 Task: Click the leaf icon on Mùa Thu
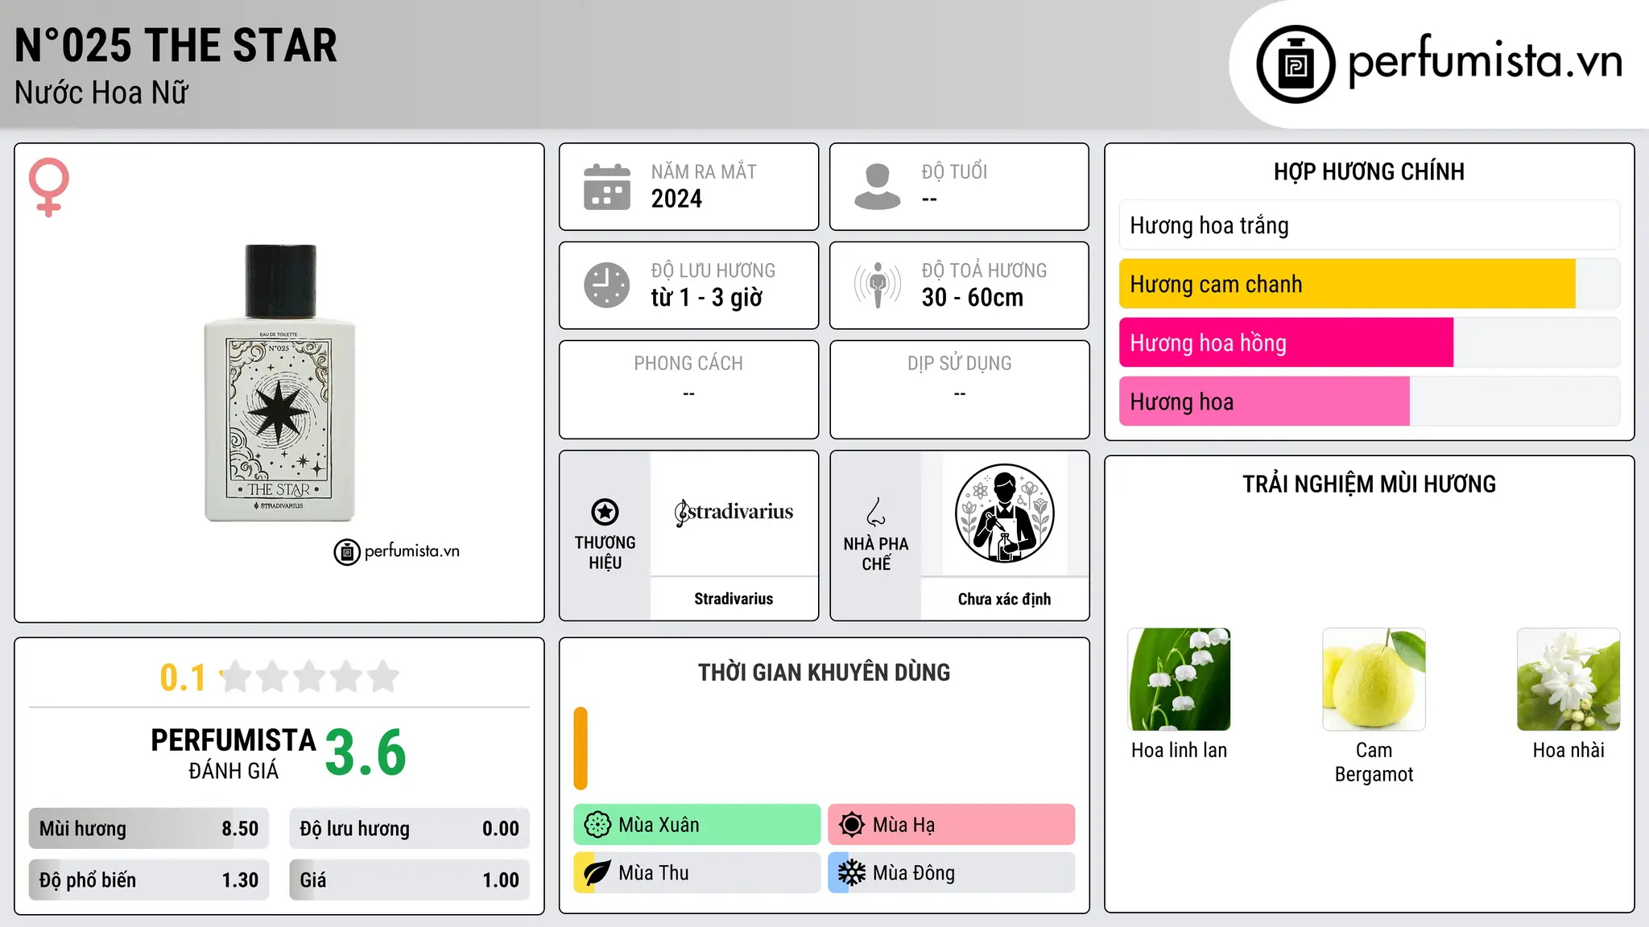coord(597,873)
